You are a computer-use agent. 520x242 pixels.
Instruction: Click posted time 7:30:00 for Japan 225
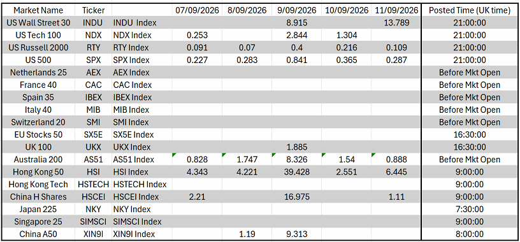tap(469, 209)
